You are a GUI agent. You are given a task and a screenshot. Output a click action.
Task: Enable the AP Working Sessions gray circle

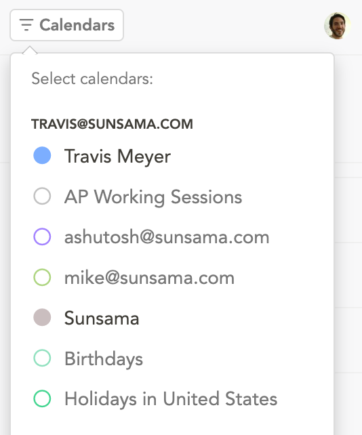42,196
